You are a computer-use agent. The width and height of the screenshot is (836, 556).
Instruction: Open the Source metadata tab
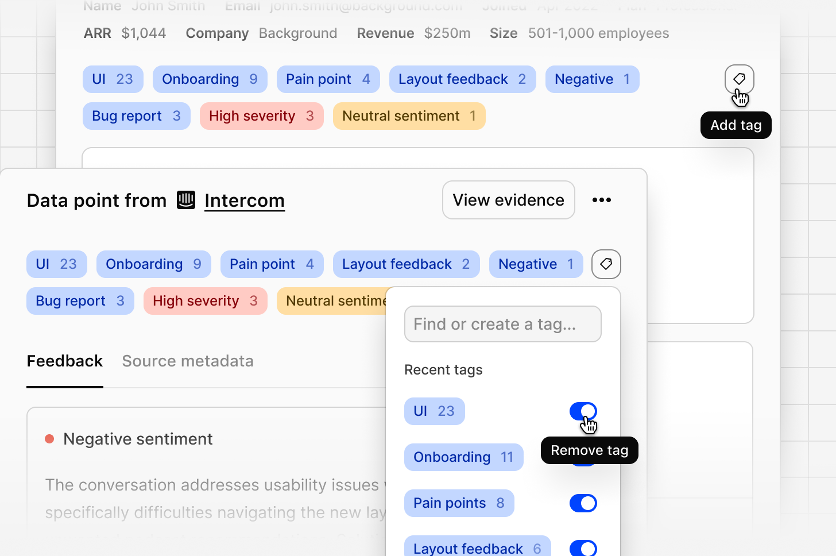coord(188,361)
